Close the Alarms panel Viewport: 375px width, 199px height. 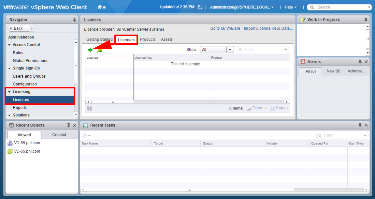pyautogui.click(x=366, y=62)
